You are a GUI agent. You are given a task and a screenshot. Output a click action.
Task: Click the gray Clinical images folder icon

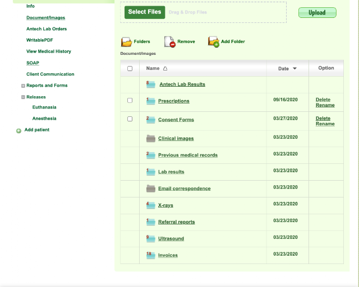(151, 138)
